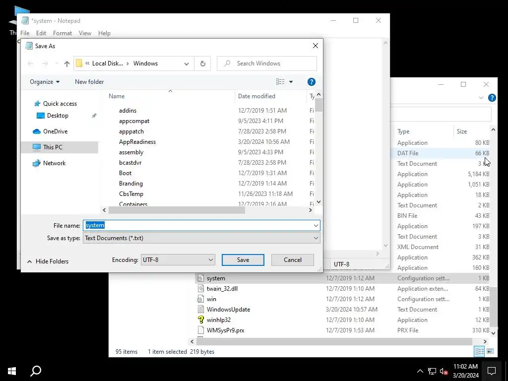
Task: Click the Search Windows box
Action: click(267, 63)
